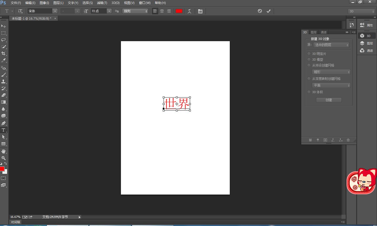This screenshot has width=377, height=226.
Task: Select the Crop tool
Action: (3, 53)
